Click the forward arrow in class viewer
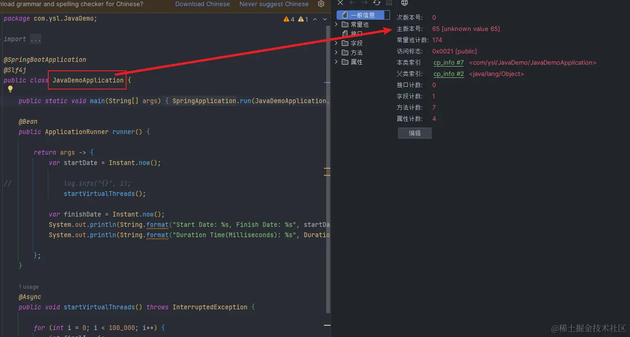The image size is (630, 337). point(364,3)
